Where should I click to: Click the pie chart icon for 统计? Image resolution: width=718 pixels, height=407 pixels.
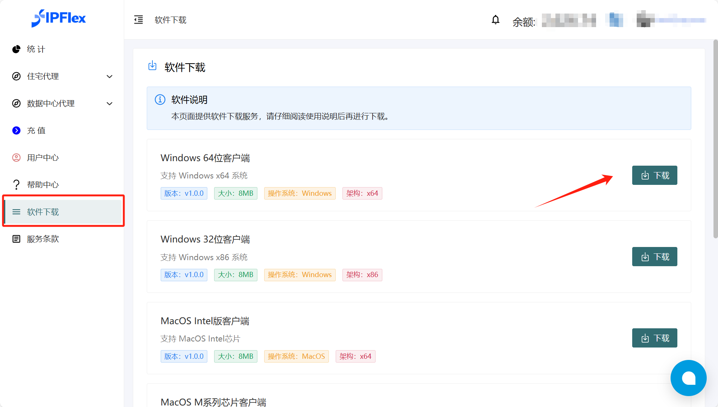click(x=16, y=49)
